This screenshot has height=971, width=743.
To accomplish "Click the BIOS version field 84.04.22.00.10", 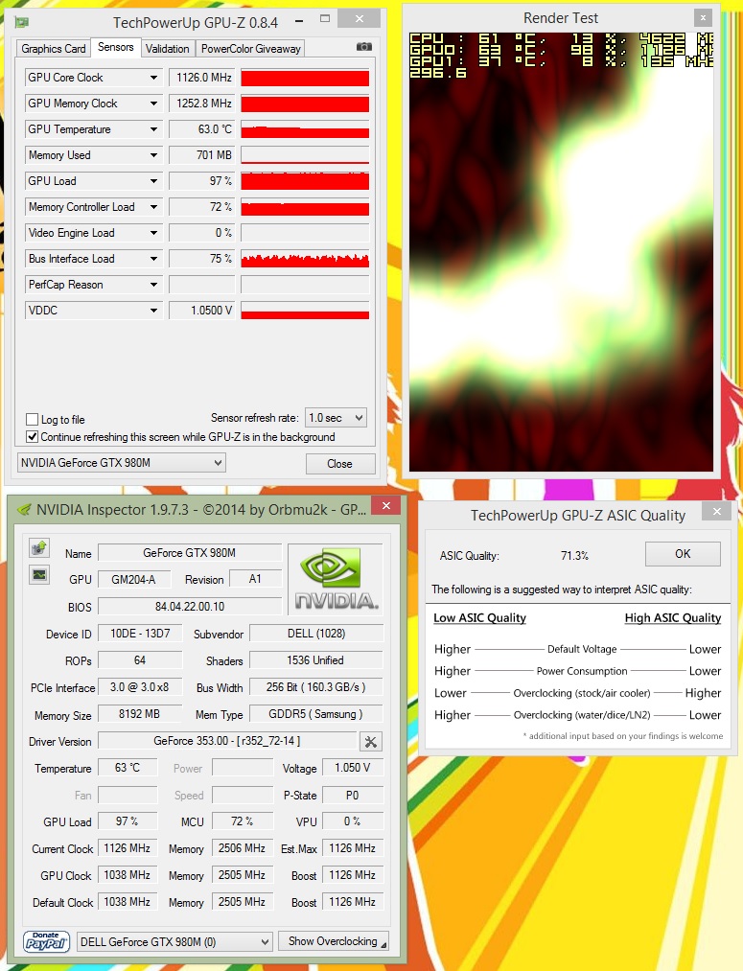I will pos(190,606).
